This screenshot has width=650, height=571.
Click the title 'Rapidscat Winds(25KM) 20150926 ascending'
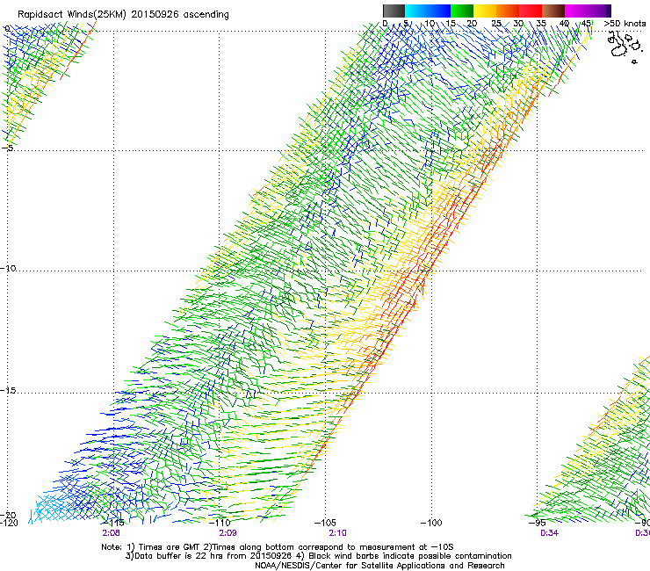click(123, 15)
